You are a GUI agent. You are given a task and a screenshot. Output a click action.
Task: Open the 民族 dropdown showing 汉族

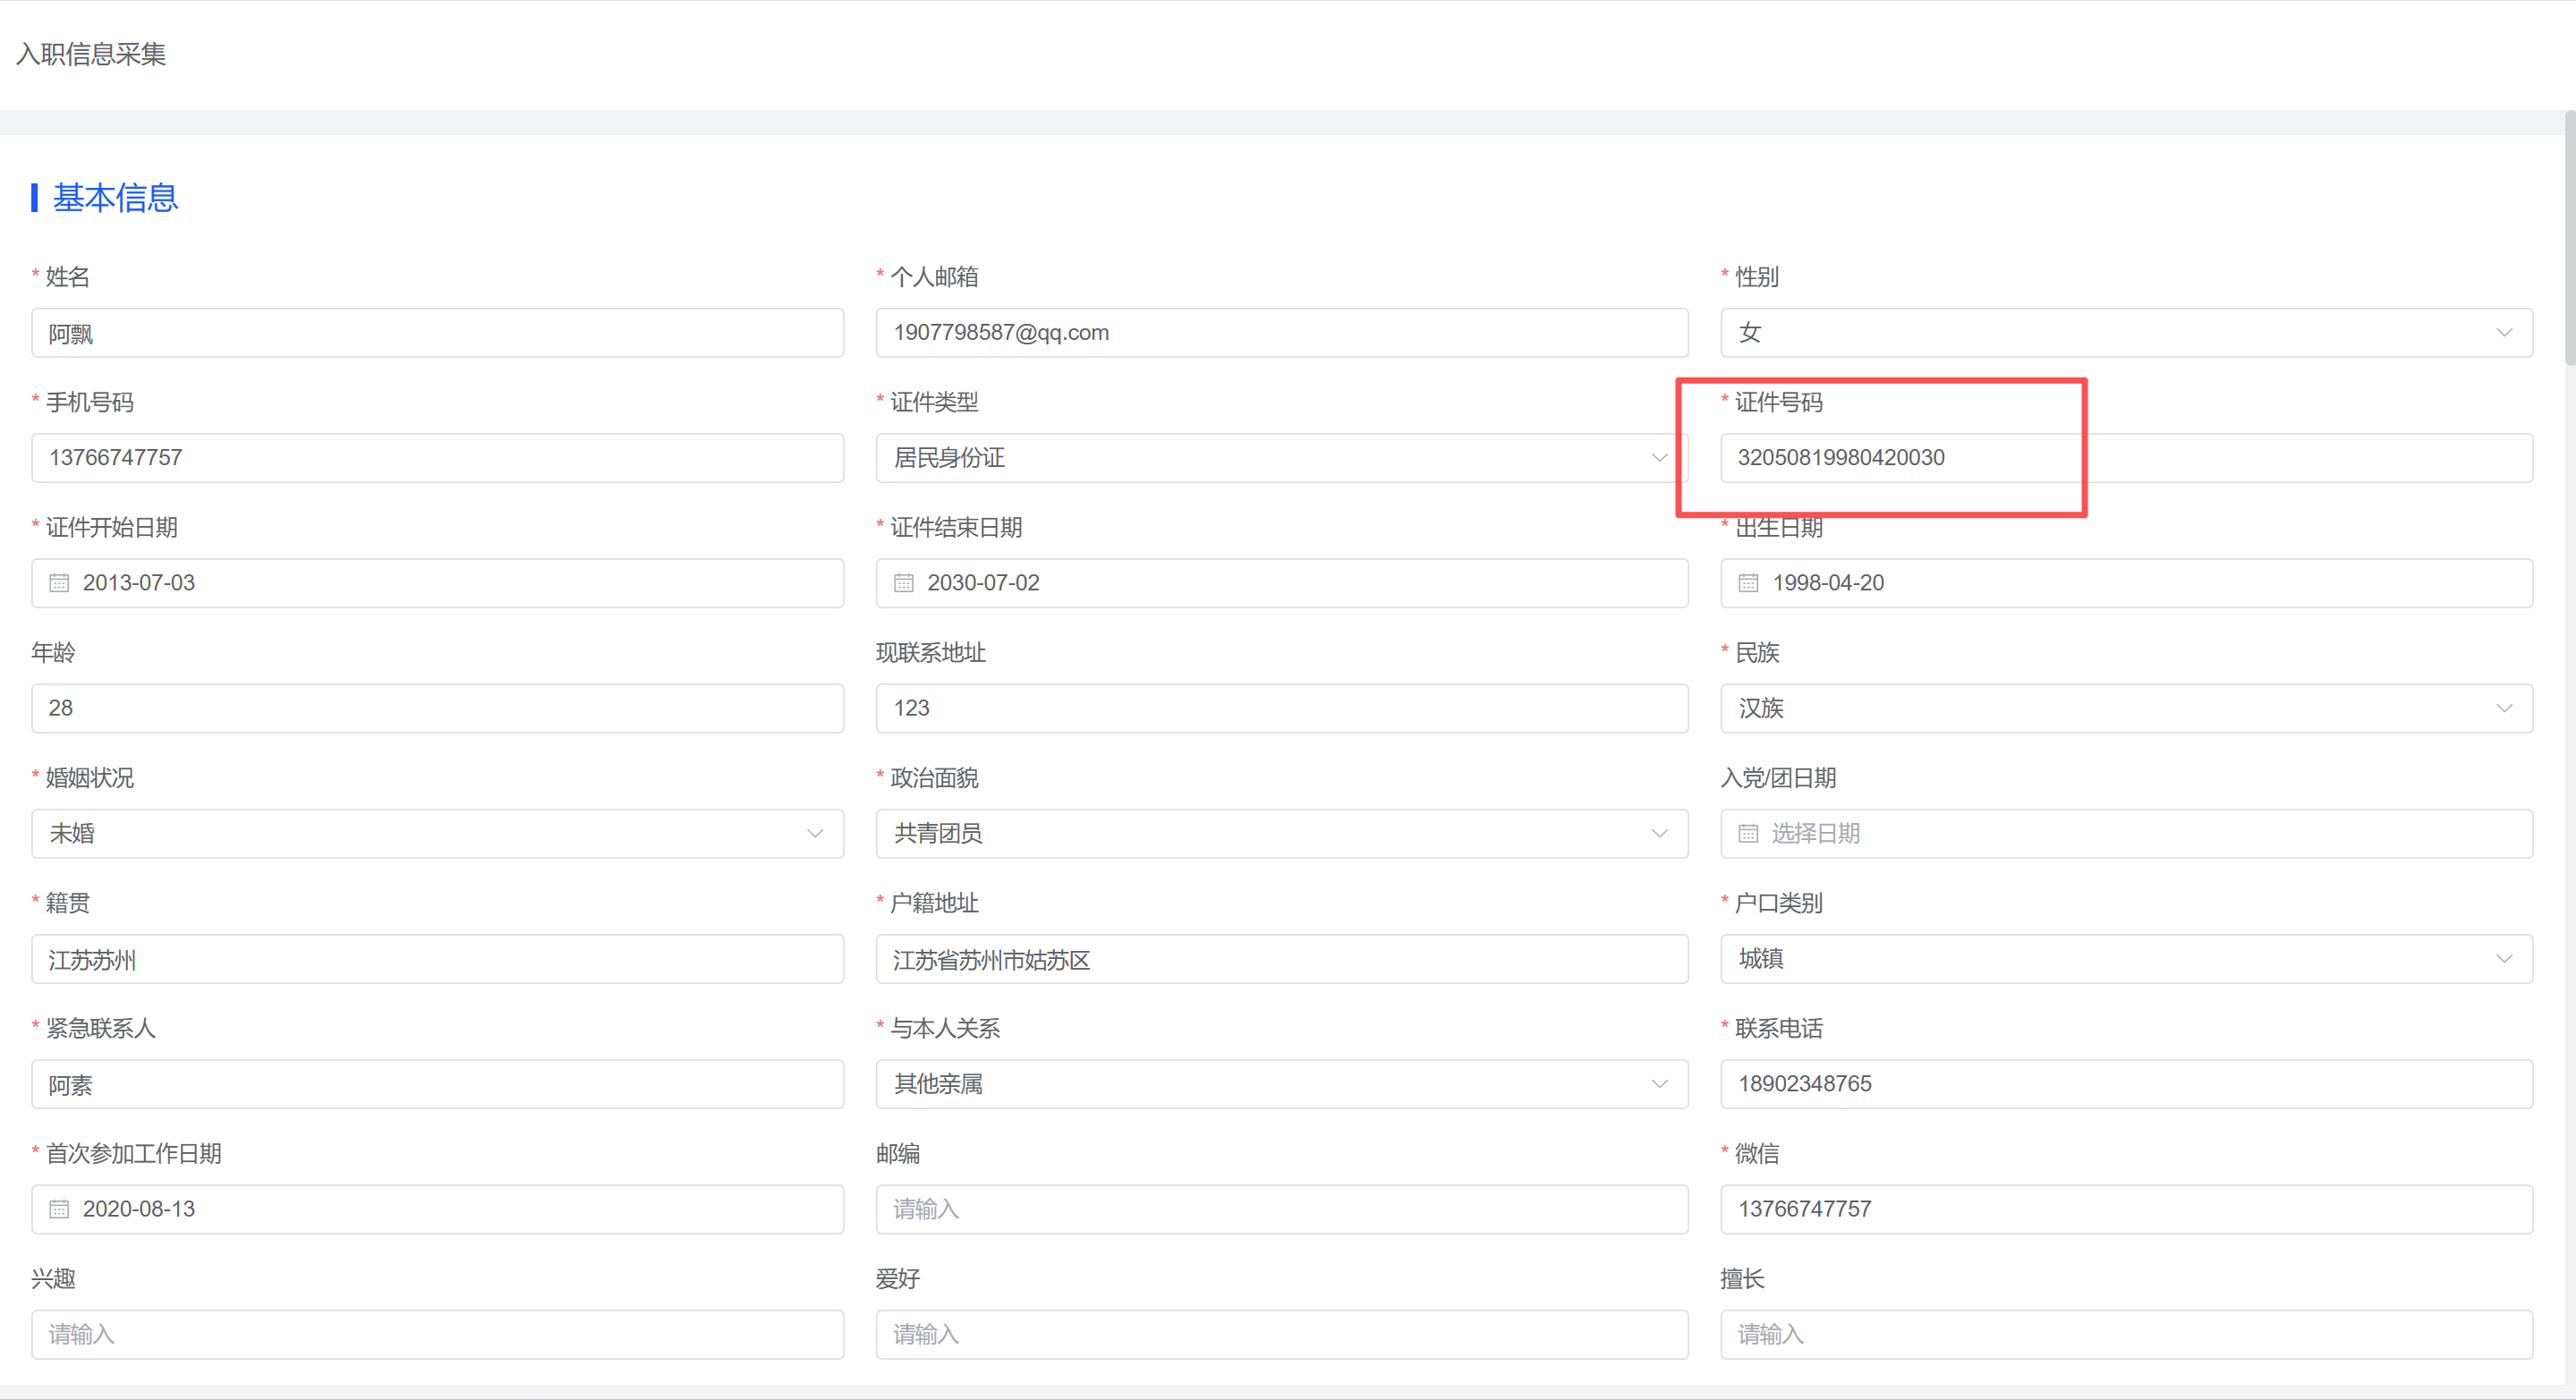(2125, 708)
